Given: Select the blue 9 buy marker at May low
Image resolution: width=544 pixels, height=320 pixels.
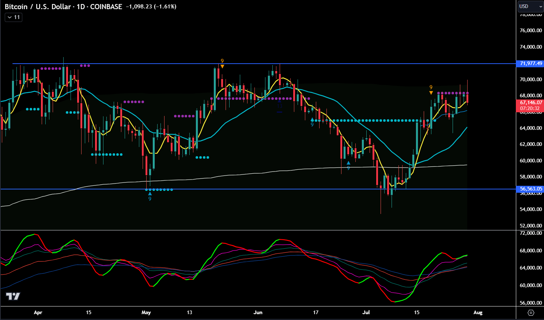Looking at the screenshot, I should (150, 196).
